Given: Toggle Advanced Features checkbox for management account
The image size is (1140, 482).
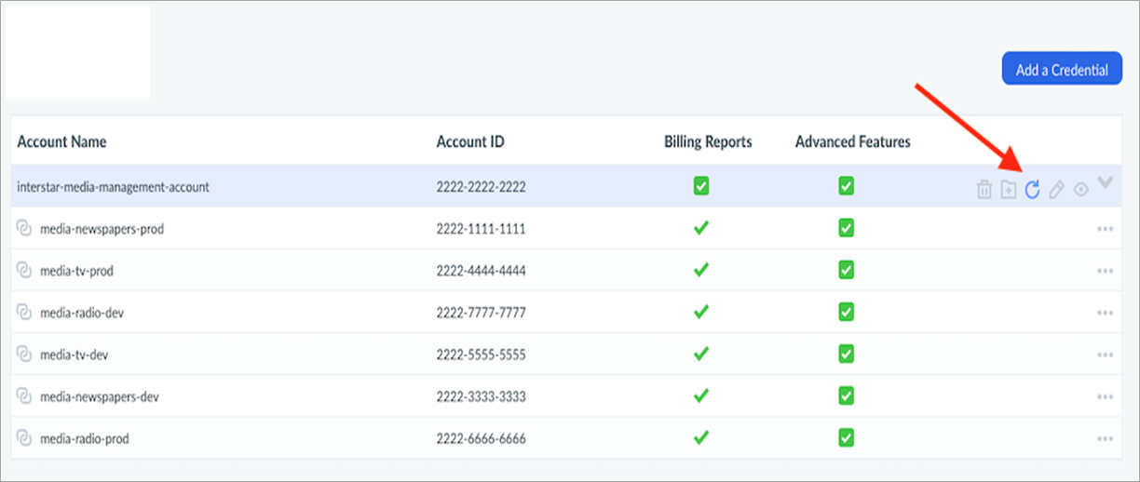Looking at the screenshot, I should (846, 186).
